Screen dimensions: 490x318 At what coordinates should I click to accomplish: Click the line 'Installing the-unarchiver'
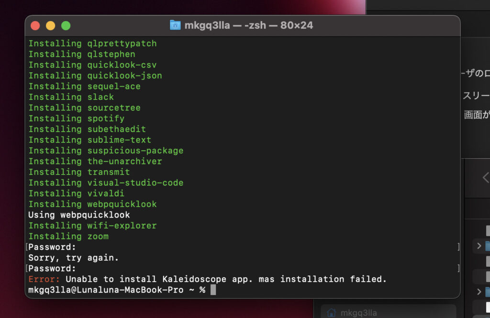coord(95,161)
